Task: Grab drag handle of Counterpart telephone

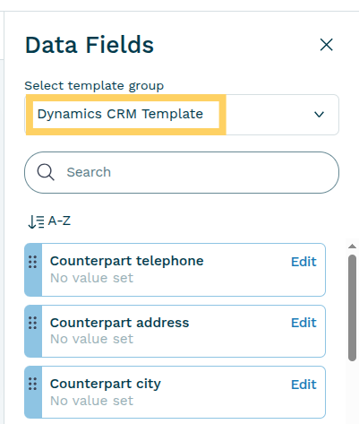Action: click(33, 262)
